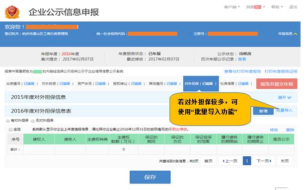Click the 修改 link above the table
This screenshot has height=190, width=308.
tap(274, 130)
